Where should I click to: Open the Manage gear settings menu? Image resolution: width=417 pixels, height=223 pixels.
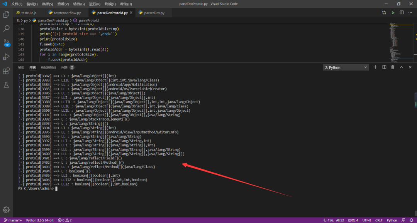pos(6,210)
